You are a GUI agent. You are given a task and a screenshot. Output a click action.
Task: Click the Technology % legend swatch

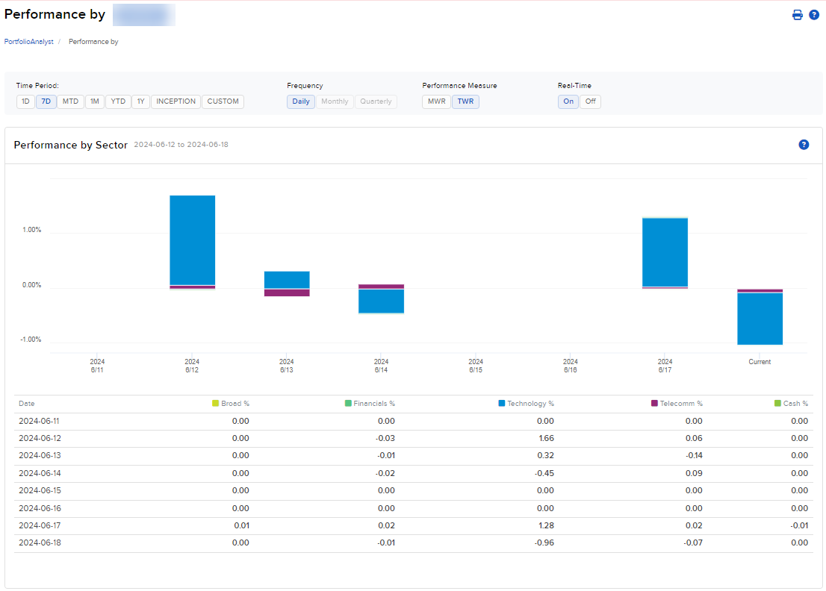point(500,403)
